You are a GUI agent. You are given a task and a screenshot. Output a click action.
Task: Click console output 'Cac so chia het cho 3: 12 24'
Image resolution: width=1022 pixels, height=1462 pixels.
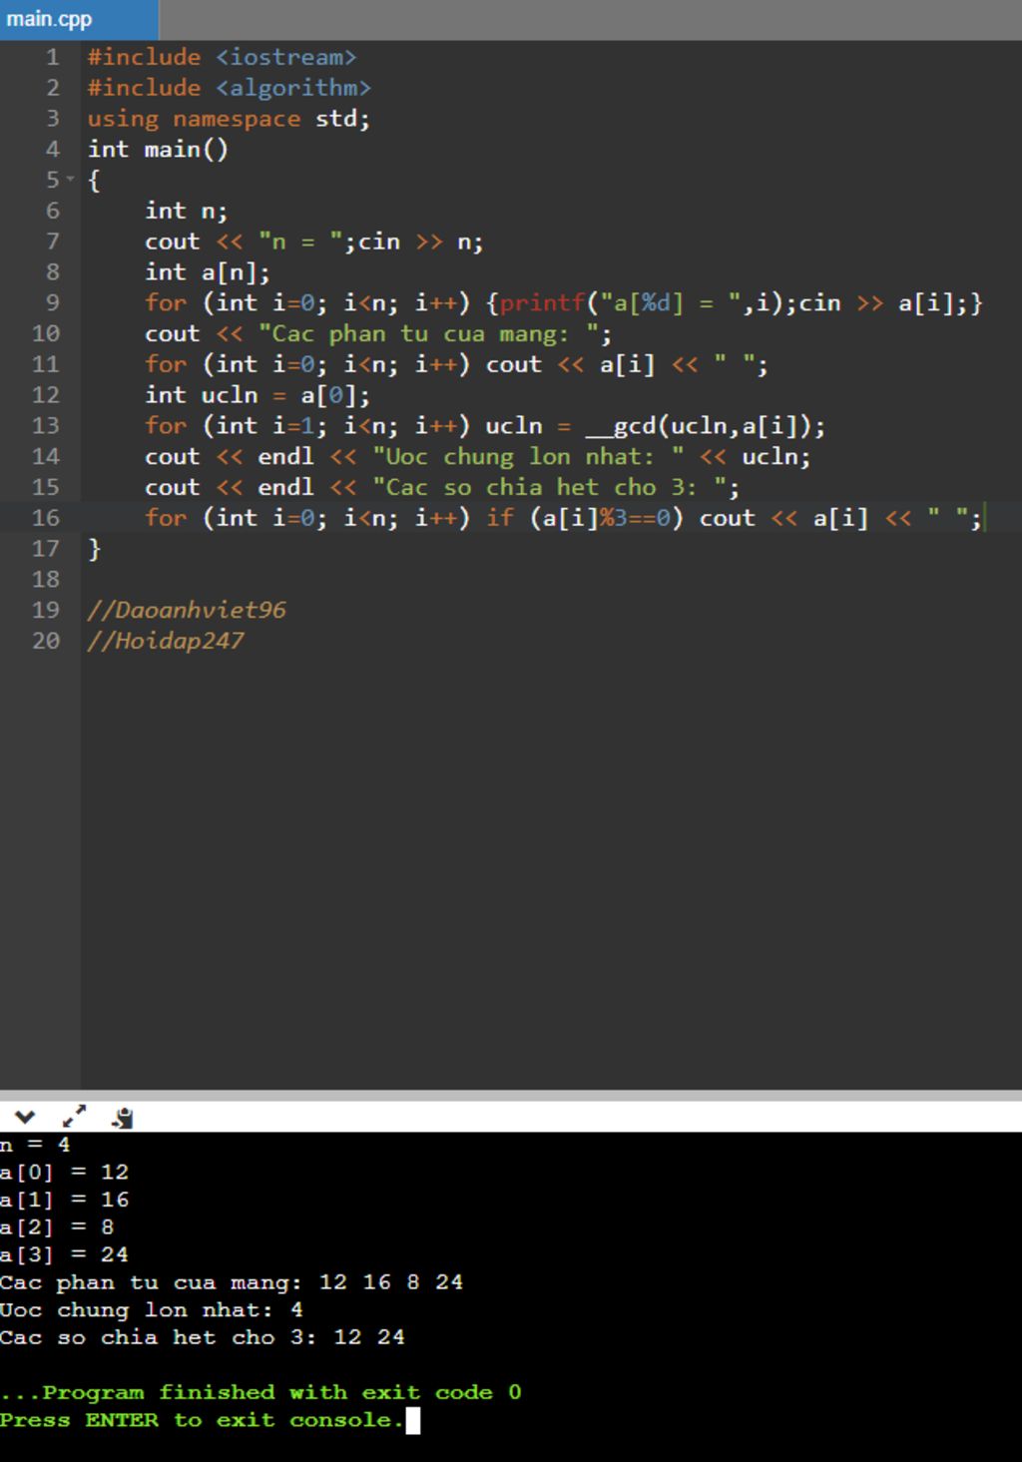[x=203, y=1337]
